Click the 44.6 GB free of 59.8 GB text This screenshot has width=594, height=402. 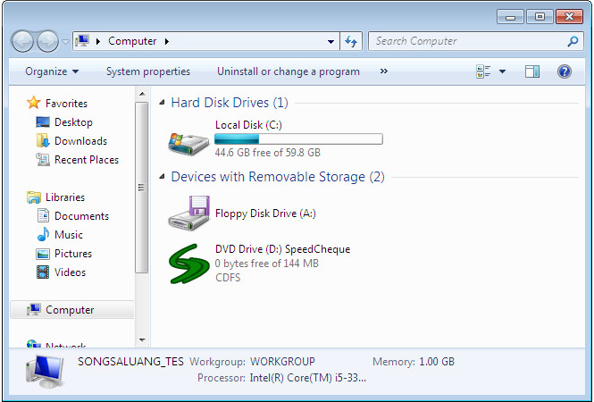click(267, 153)
